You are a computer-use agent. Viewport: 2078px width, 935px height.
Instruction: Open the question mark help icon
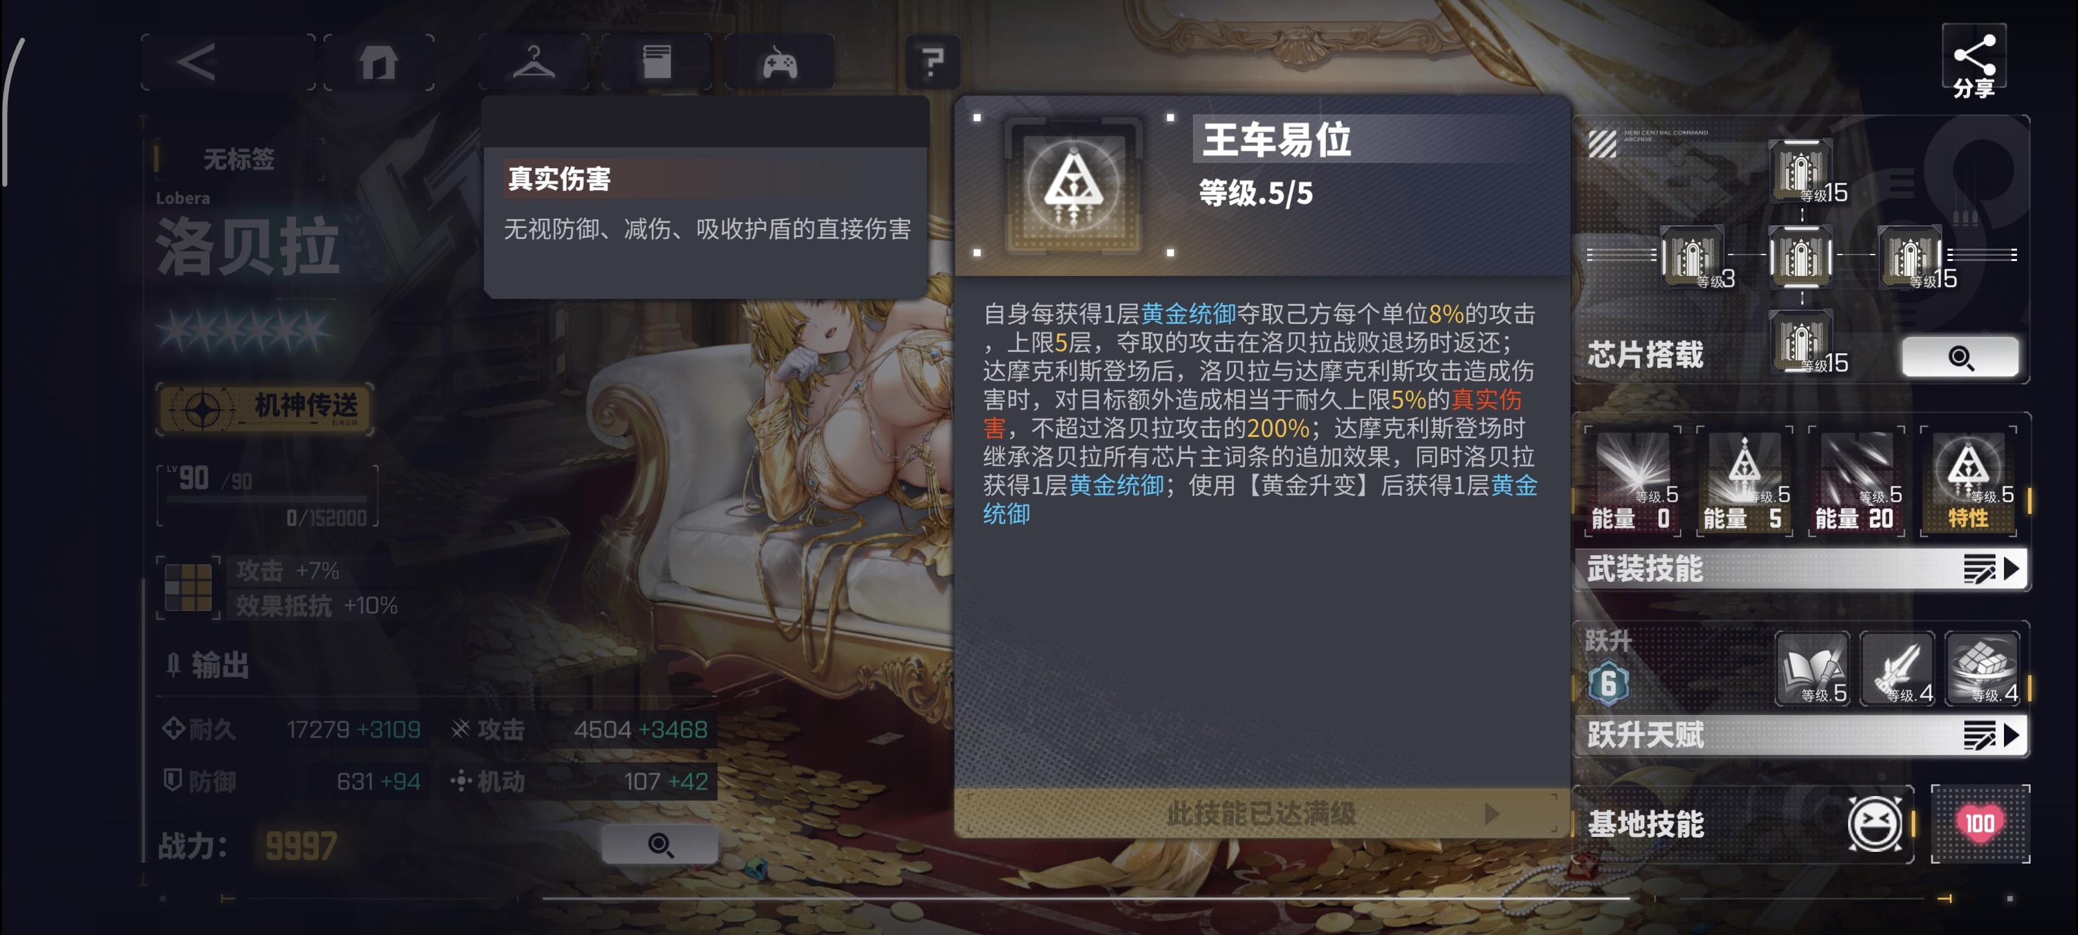click(x=932, y=62)
